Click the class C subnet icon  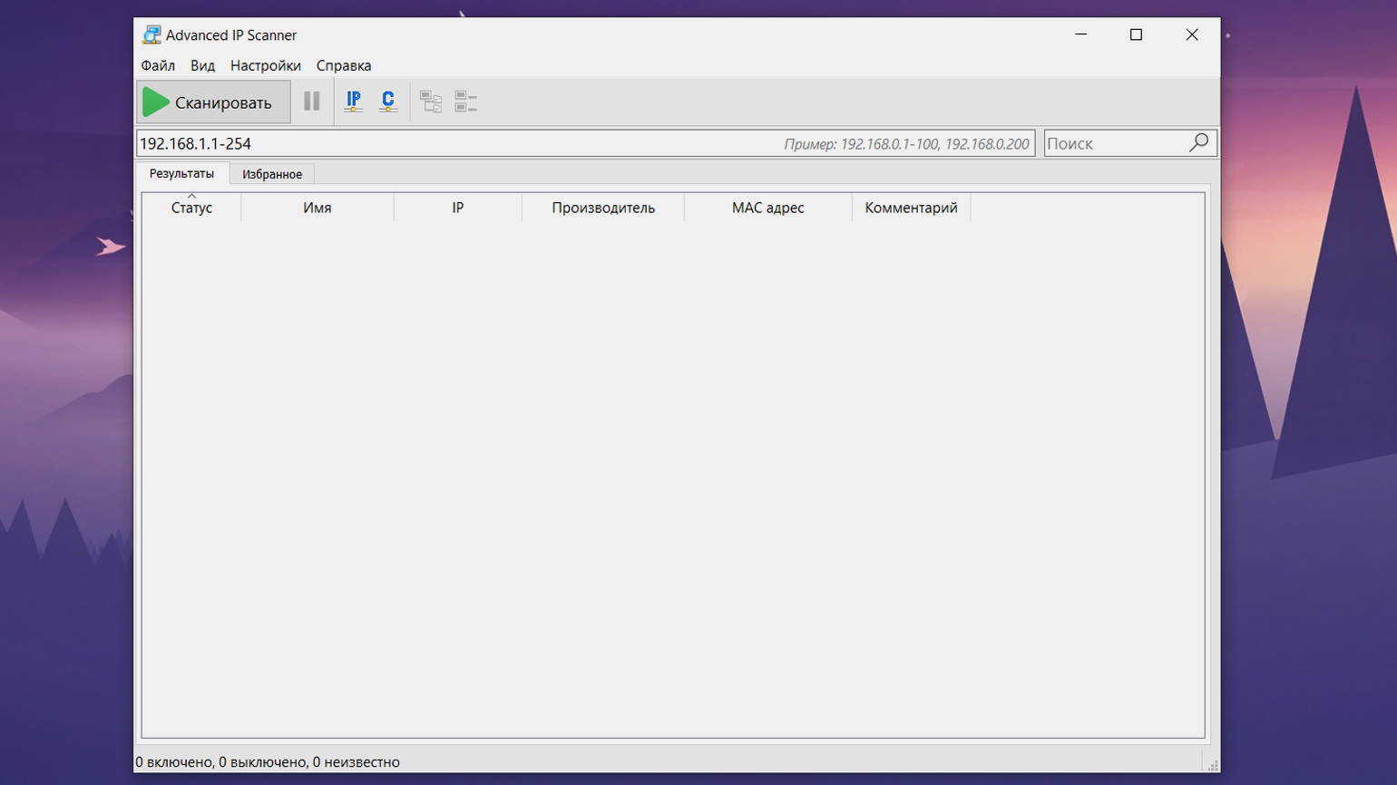point(388,102)
